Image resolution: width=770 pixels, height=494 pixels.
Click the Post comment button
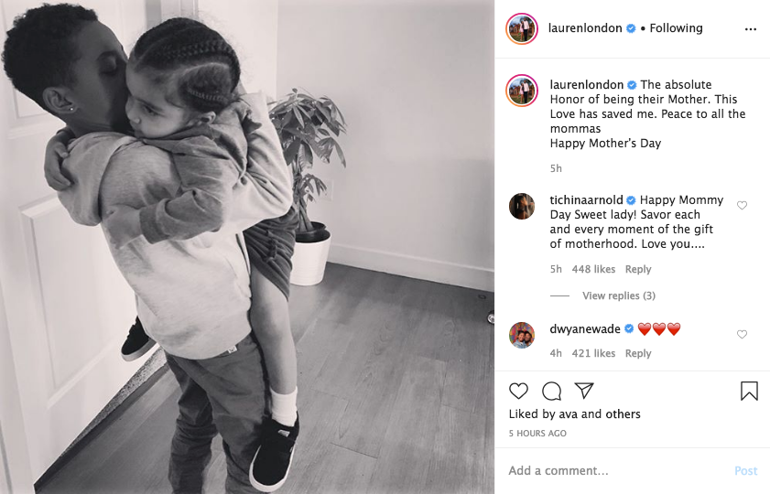(x=745, y=471)
